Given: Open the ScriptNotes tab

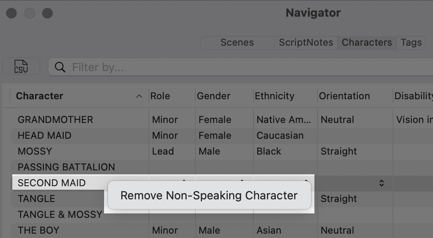Looking at the screenshot, I should [x=306, y=43].
